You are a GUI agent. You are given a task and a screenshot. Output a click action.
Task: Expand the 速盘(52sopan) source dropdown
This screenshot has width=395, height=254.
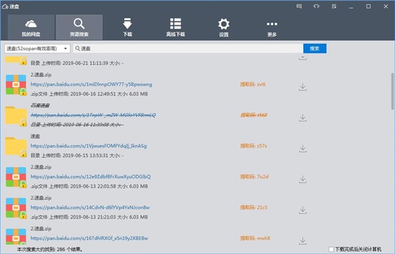[x=37, y=49]
